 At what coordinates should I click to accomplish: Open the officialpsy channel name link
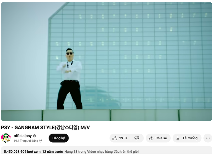click(x=23, y=136)
